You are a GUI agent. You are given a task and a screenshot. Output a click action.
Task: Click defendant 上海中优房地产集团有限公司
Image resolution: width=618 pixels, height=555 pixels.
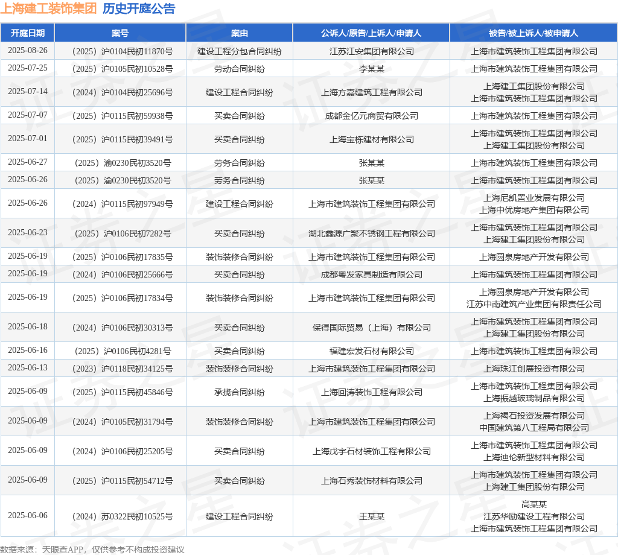tap(534, 210)
